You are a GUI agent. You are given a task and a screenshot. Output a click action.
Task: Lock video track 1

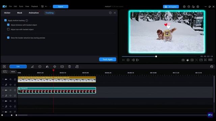tap(15, 79)
